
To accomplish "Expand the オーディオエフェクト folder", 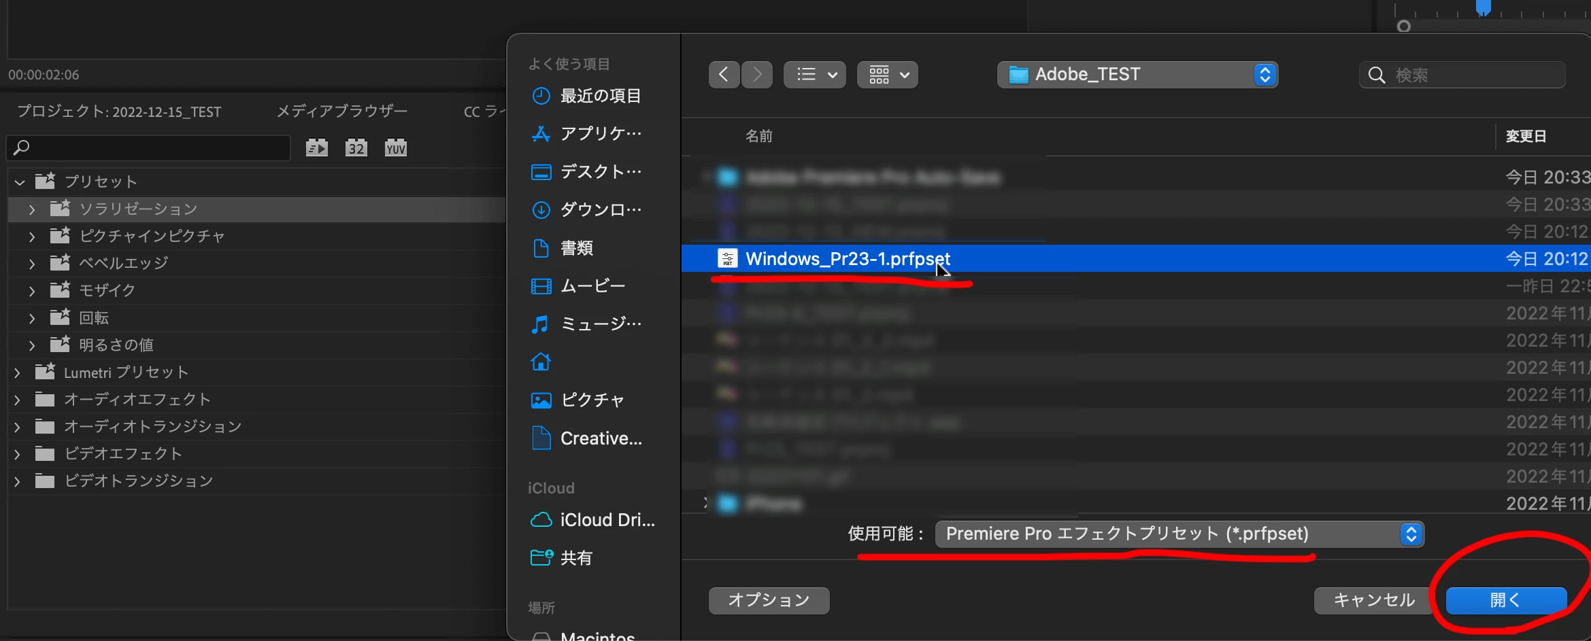I will coord(18,400).
